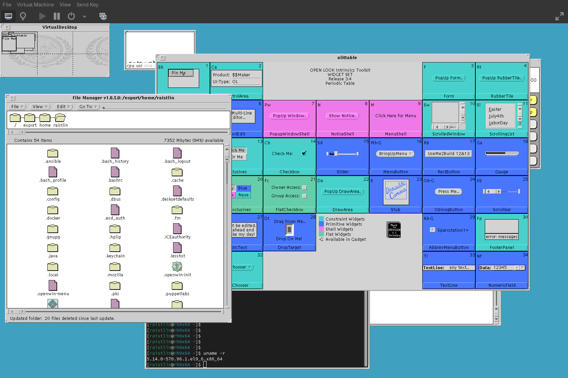Click the Slider widget track
The width and height of the screenshot is (568, 378).
[x=342, y=154]
